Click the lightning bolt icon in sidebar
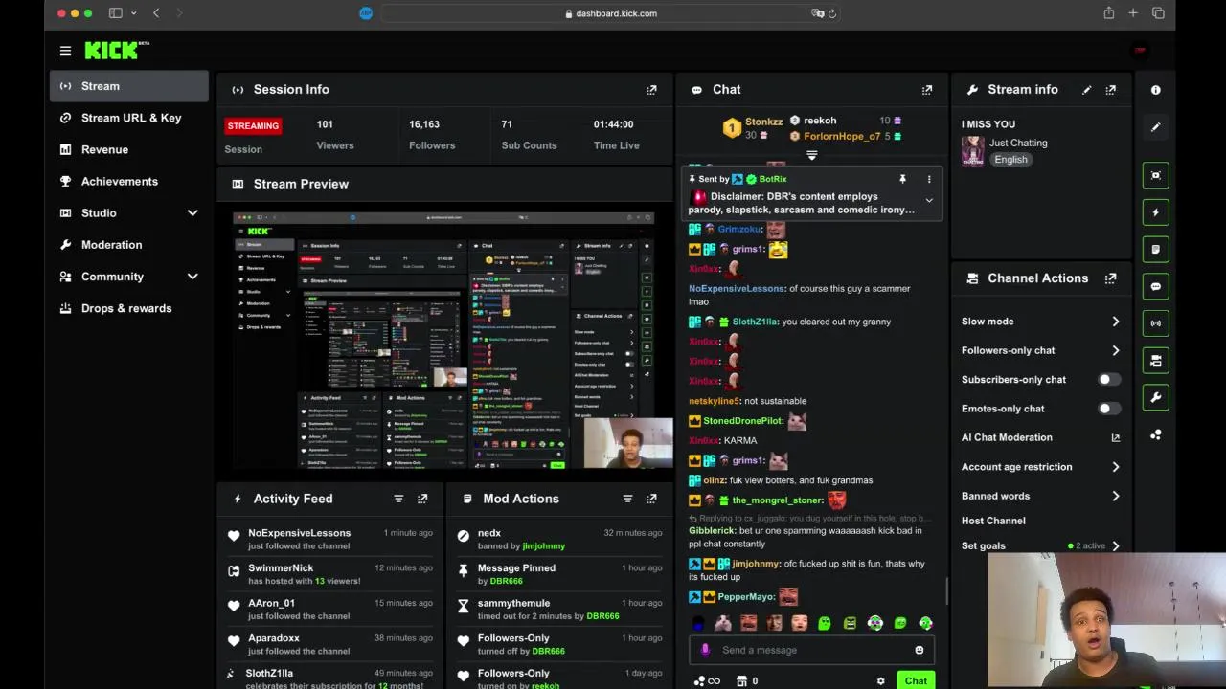Image resolution: width=1226 pixels, height=689 pixels. pyautogui.click(x=1155, y=212)
